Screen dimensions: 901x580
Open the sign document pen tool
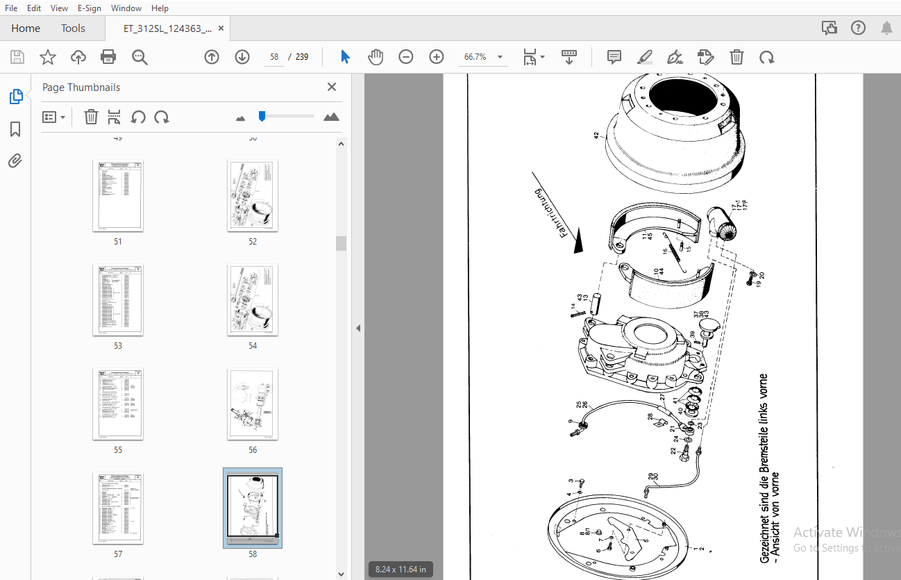pos(675,57)
